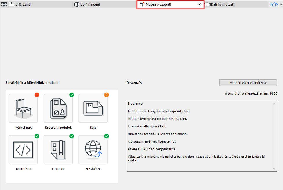Open the Licencek bookmark icon
Screen dimensions: 283x190
tap(58, 150)
